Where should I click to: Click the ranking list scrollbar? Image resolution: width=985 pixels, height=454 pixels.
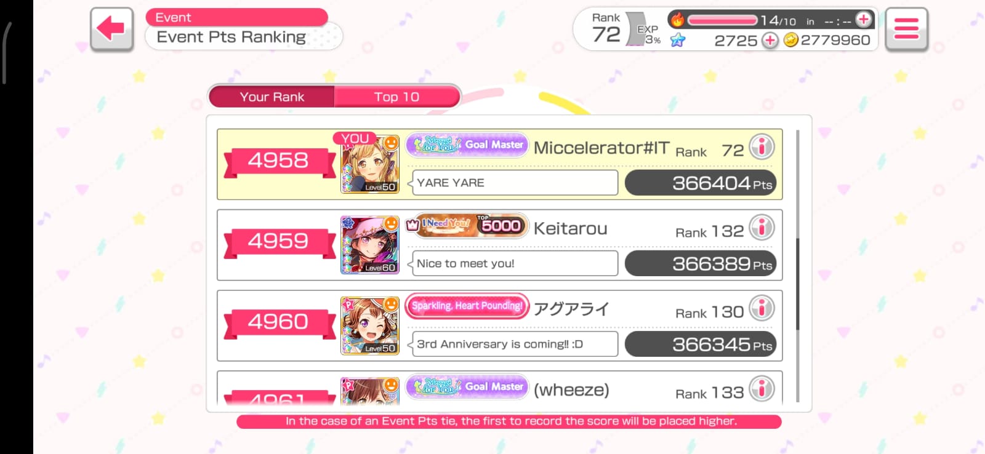click(x=798, y=266)
